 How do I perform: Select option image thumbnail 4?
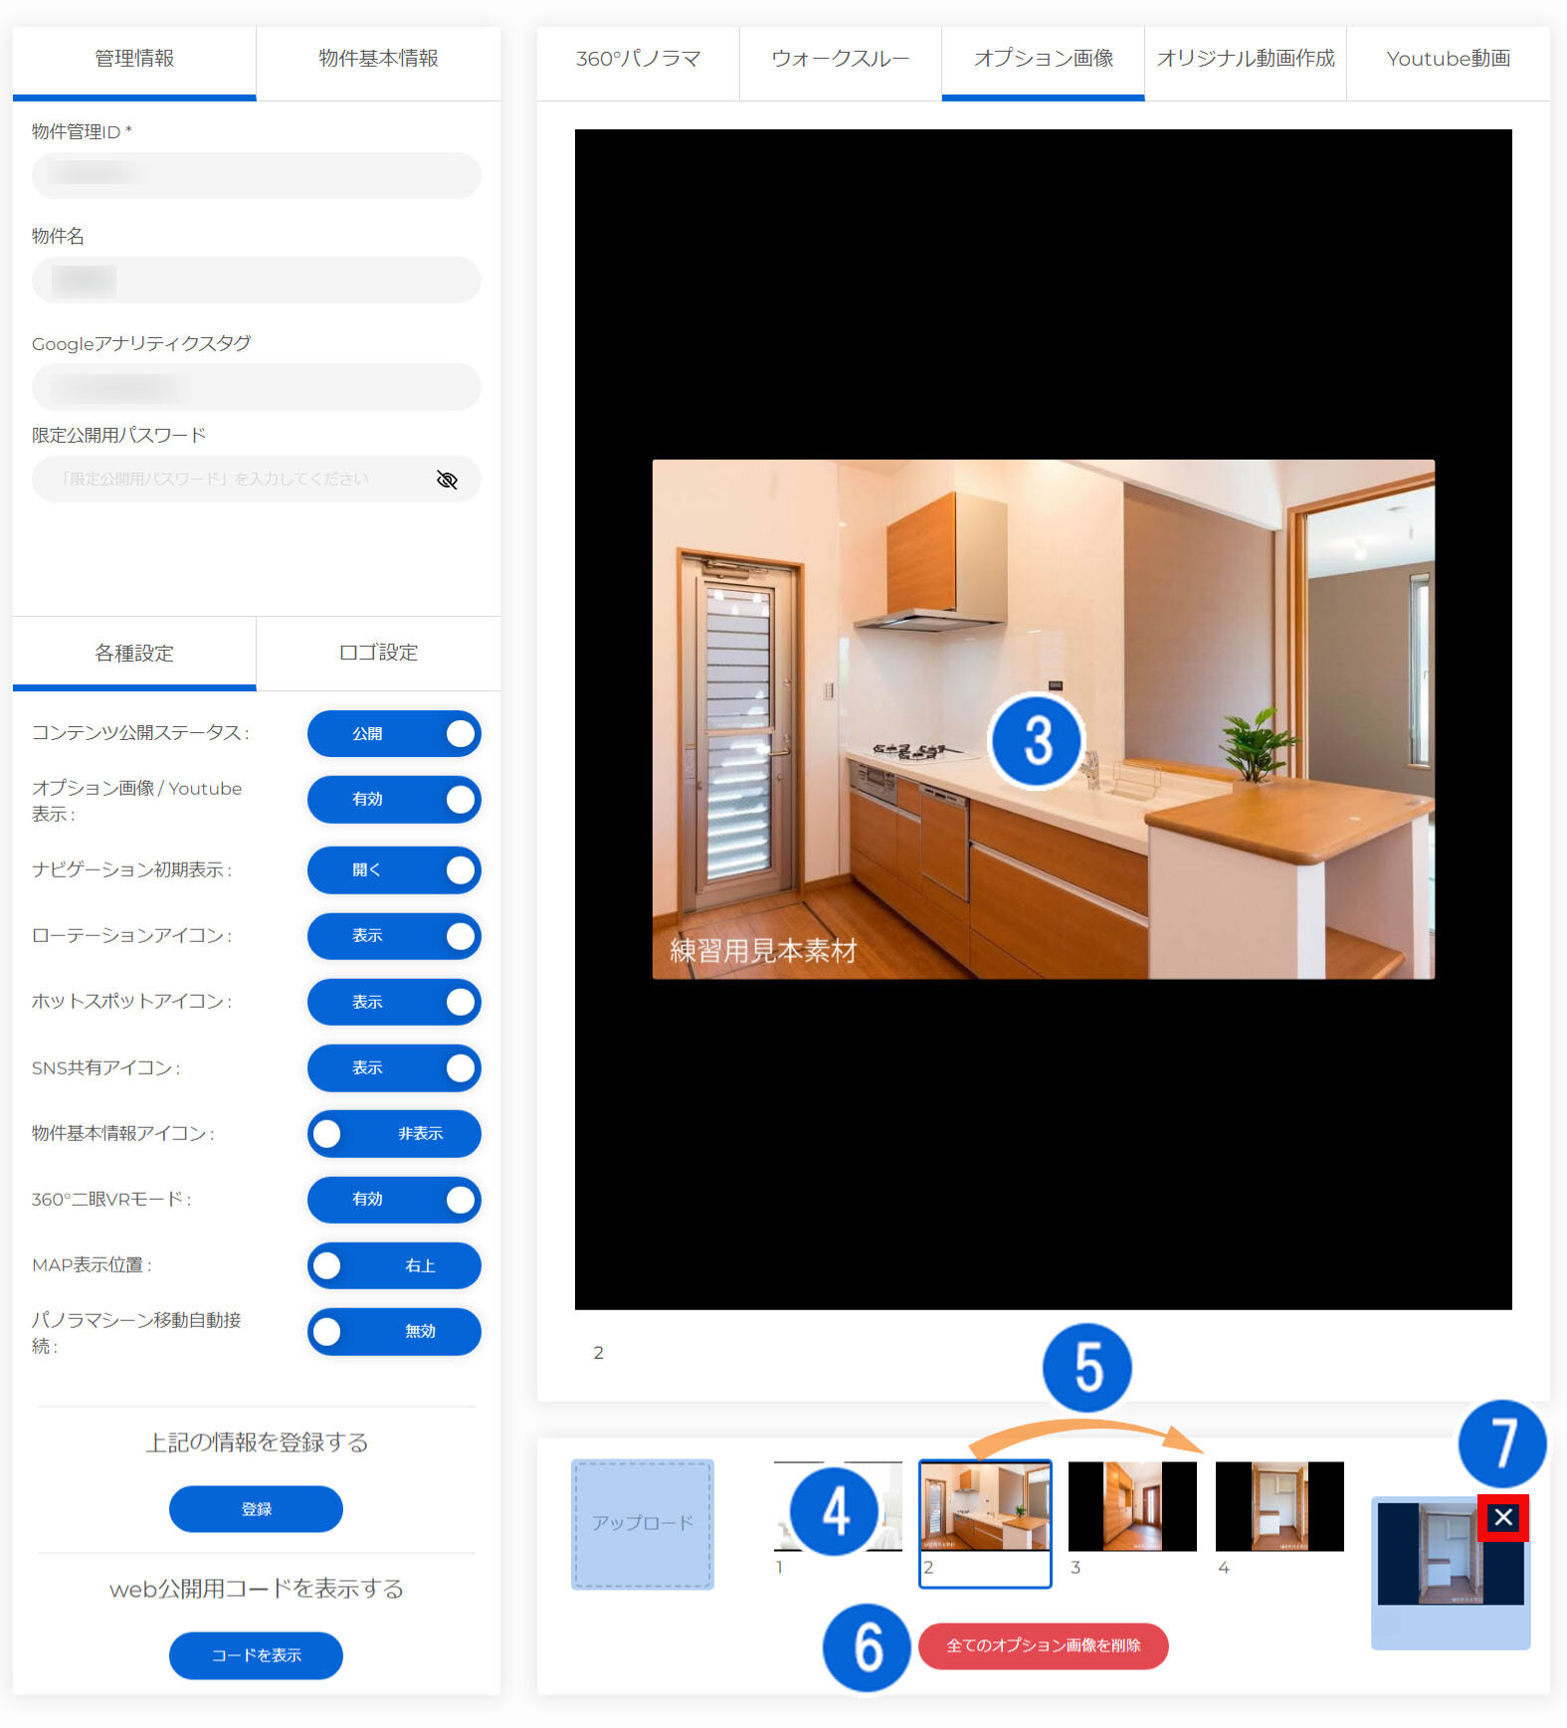click(x=1279, y=1505)
